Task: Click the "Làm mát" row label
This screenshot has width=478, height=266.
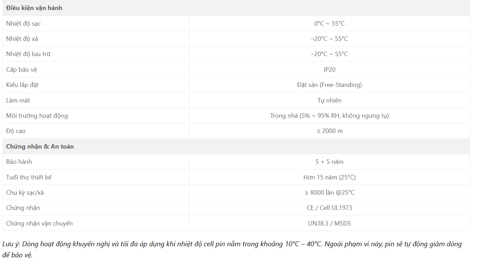Action: pos(18,100)
